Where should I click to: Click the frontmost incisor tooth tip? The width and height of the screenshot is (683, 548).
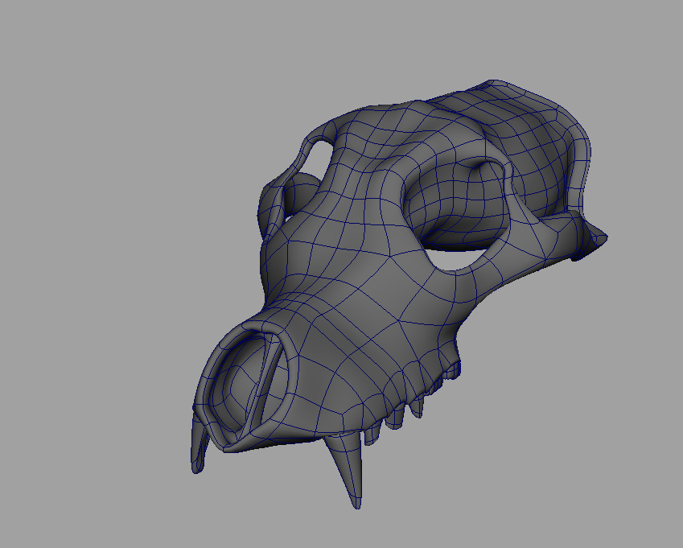tap(198, 467)
